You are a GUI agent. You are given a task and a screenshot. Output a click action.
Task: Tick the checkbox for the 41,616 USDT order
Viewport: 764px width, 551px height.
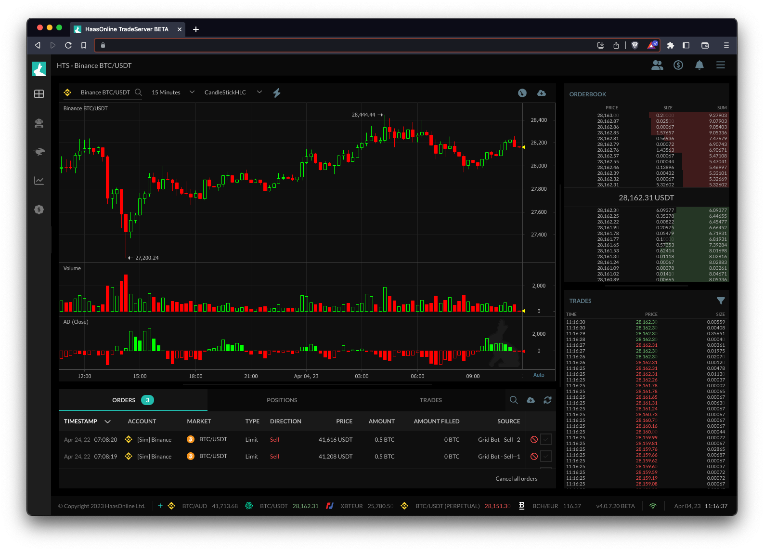coord(546,439)
